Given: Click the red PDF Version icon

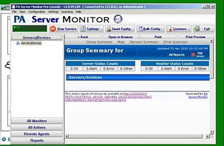Looking at the screenshot, I should point(193,55).
